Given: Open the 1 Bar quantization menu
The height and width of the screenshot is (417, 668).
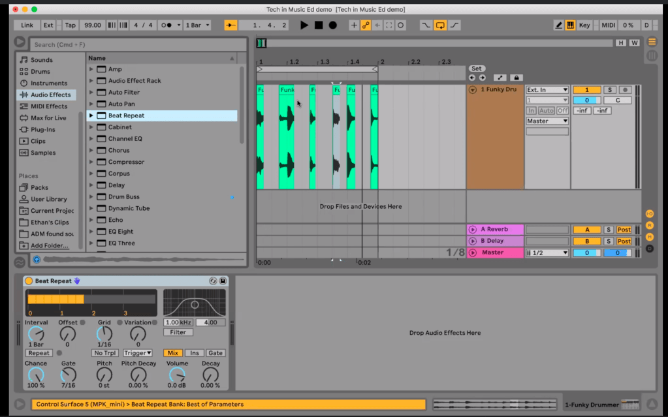Looking at the screenshot, I should (197, 25).
